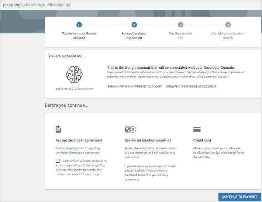Select the 'Accept Developer Agreement' step label
Image resolution: width=262 pixels, height=202 pixels.
click(x=134, y=36)
